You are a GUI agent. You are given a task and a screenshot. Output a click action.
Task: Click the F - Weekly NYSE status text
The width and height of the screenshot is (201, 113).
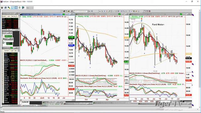pos(82,16)
